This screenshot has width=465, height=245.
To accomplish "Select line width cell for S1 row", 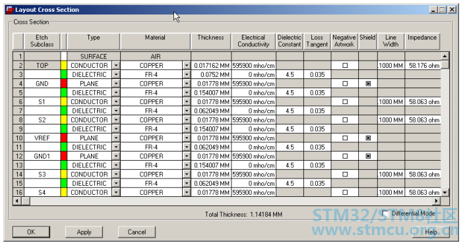I will point(391,101).
